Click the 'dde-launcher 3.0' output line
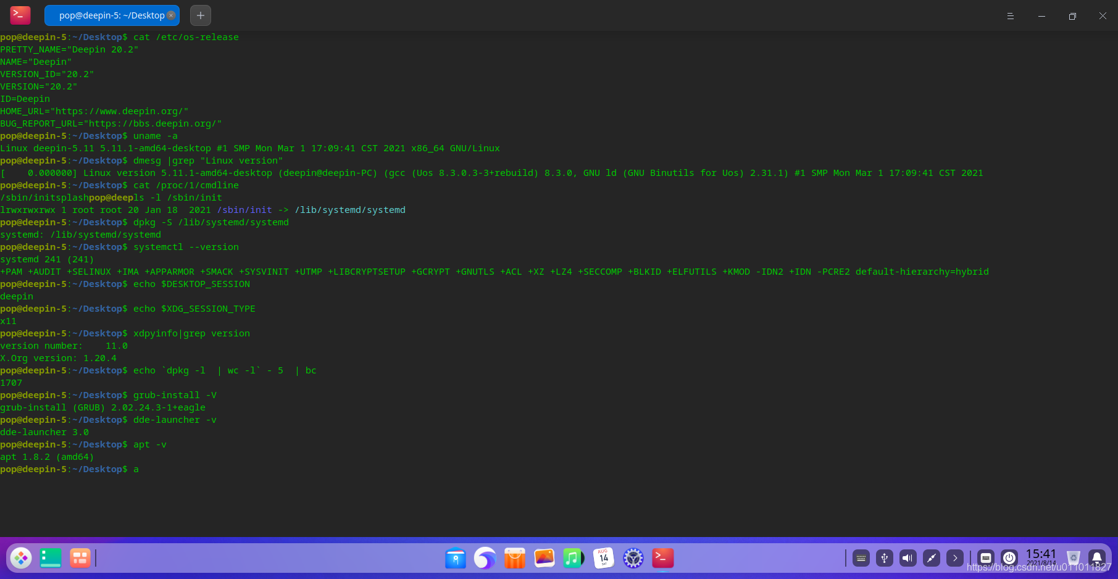This screenshot has height=579, width=1118. [x=44, y=432]
